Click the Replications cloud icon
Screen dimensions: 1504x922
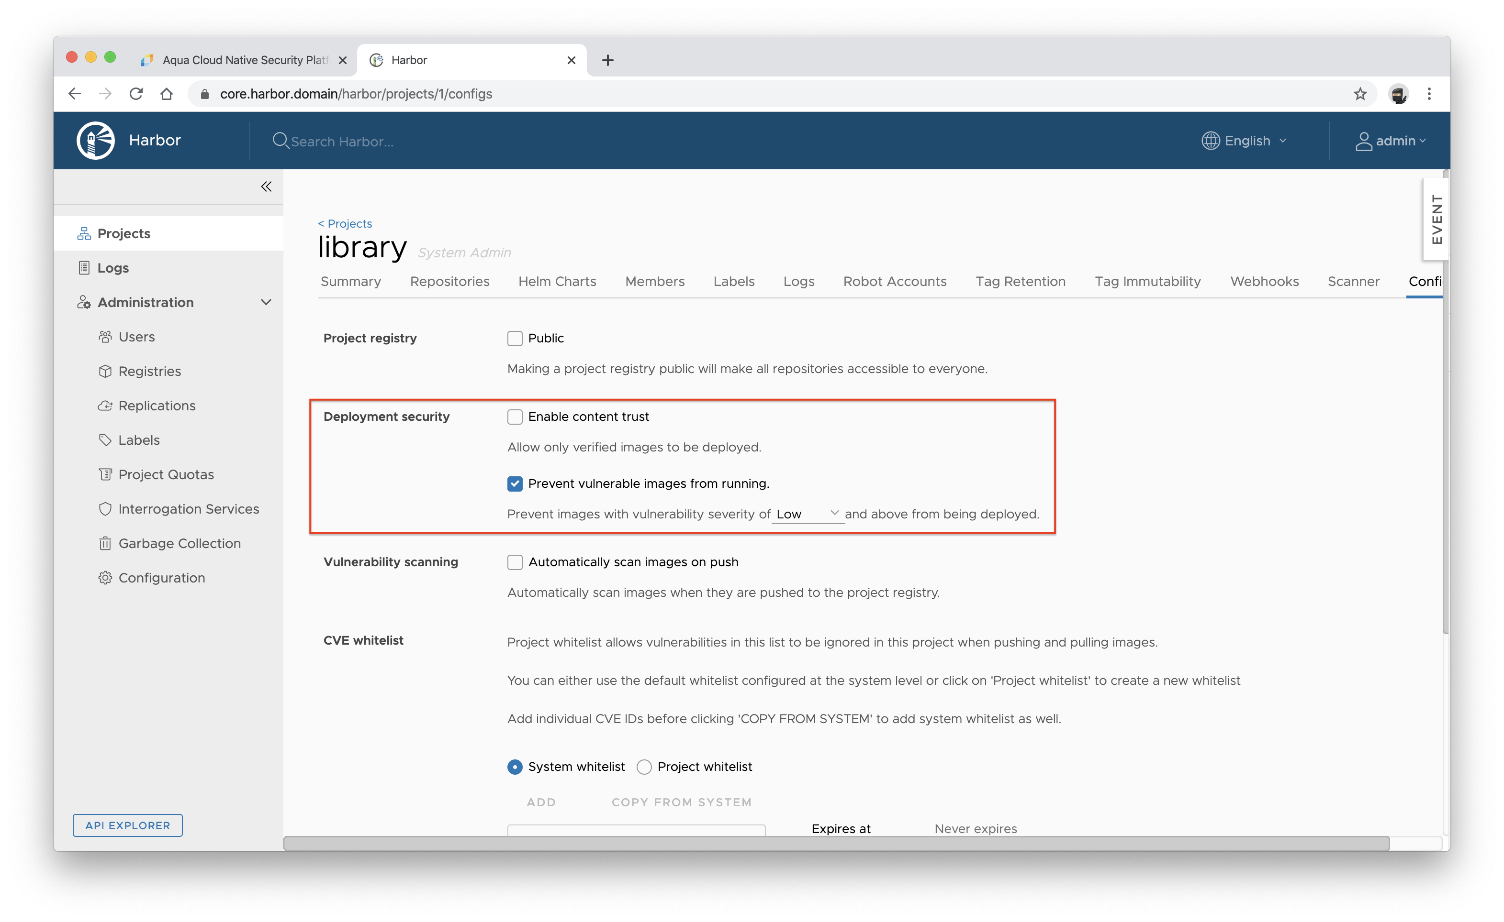(105, 406)
